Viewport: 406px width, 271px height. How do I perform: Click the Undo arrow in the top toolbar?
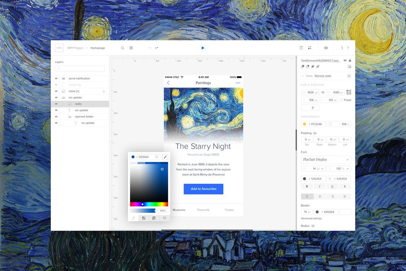(x=150, y=47)
